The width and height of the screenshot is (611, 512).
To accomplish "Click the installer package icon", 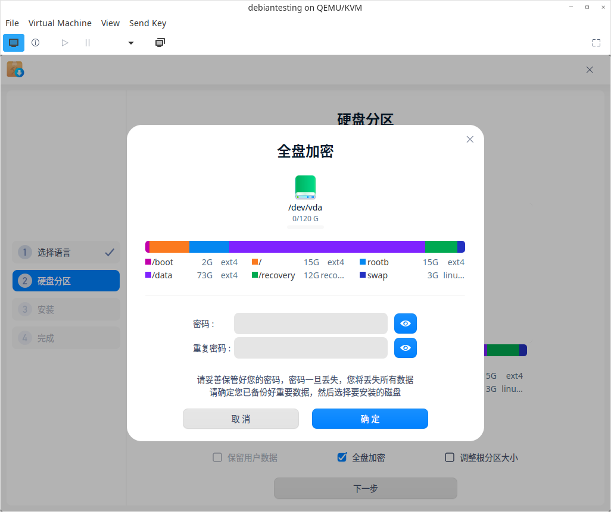I will pyautogui.click(x=15, y=69).
